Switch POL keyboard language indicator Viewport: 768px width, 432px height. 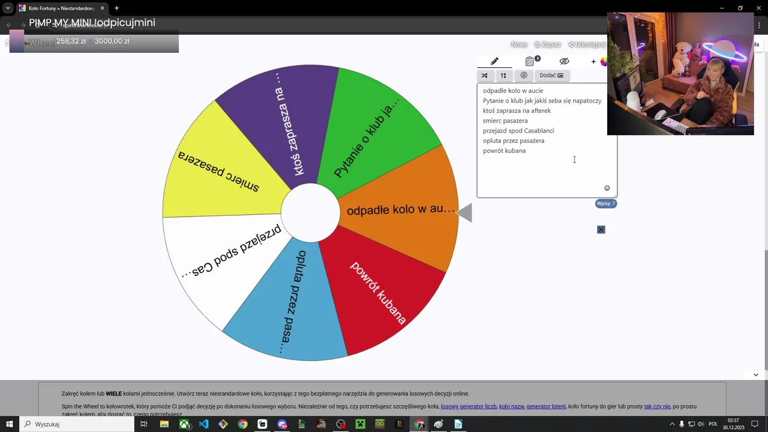(713, 424)
